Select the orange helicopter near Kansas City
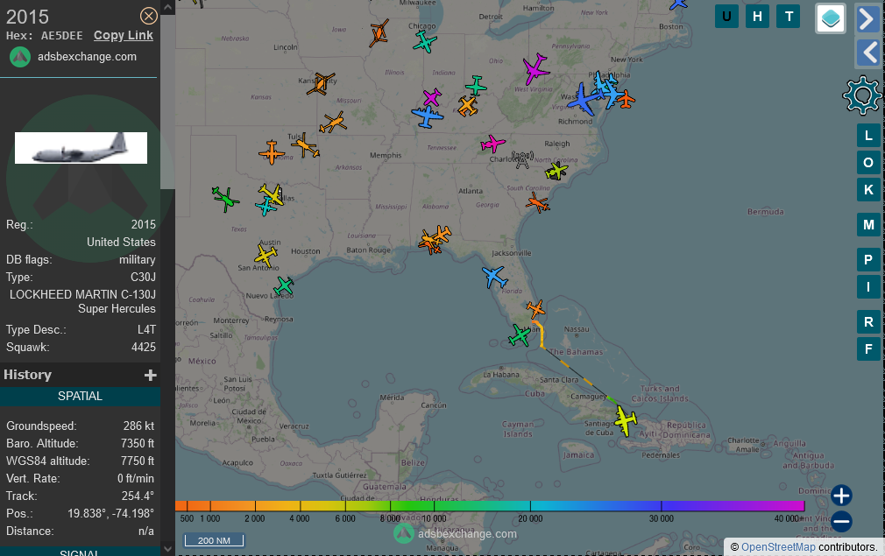Screen dimensions: 885x556 322,83
